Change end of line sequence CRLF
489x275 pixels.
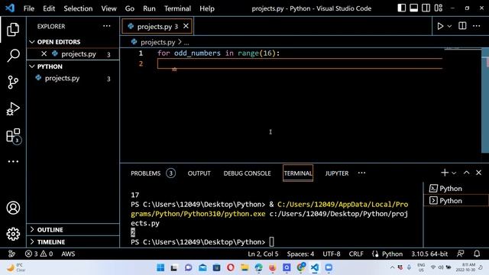tap(356, 254)
